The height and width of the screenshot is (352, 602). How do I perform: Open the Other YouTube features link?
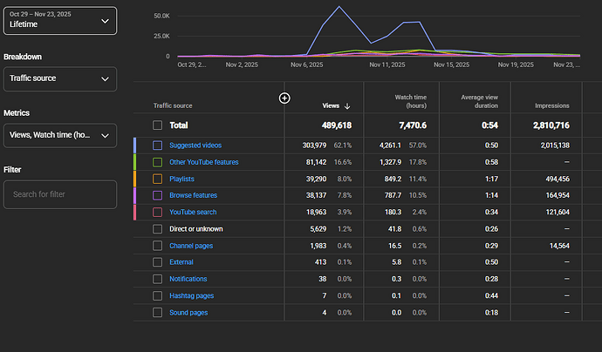coord(204,162)
